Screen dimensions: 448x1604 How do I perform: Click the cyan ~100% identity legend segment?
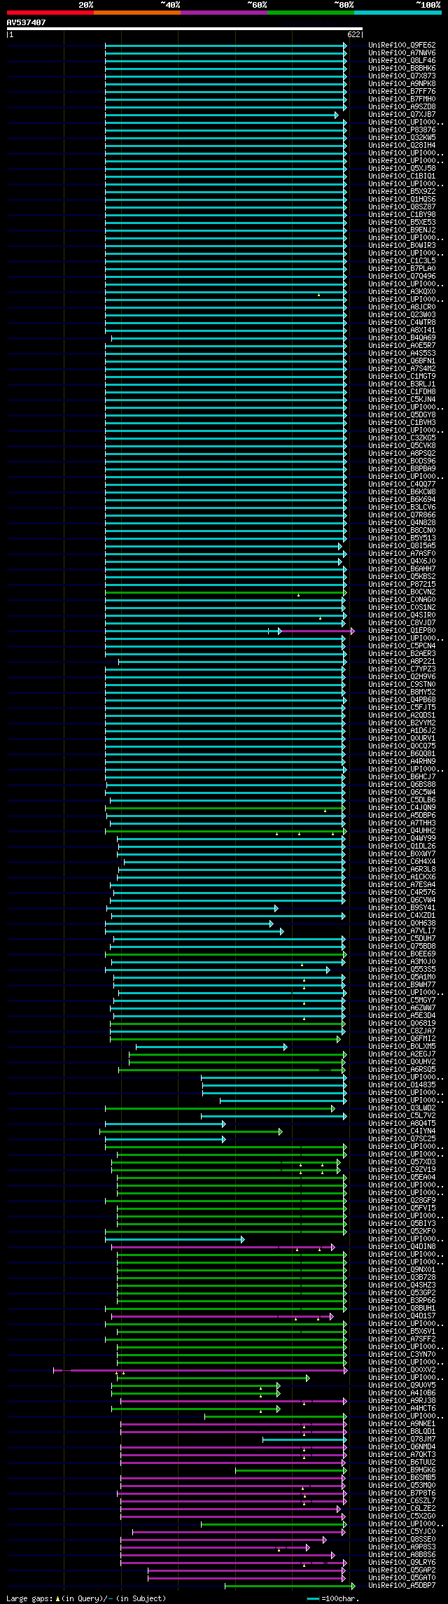398,13
